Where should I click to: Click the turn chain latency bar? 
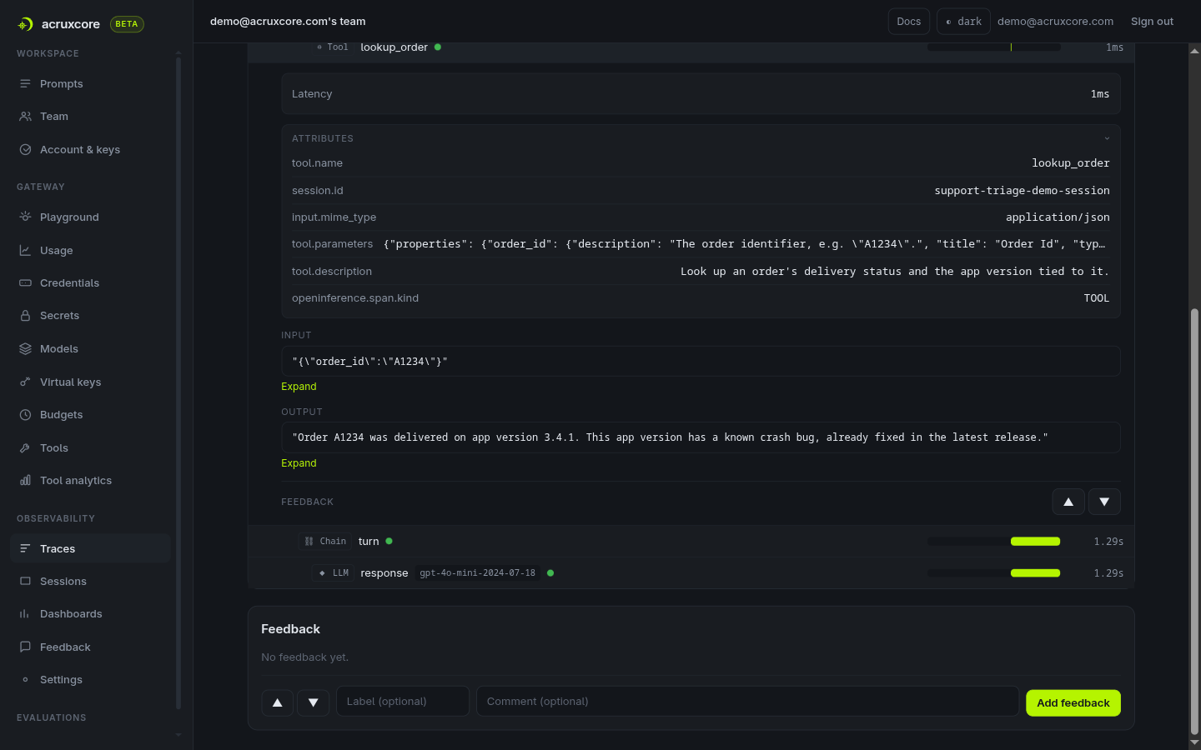(x=994, y=542)
